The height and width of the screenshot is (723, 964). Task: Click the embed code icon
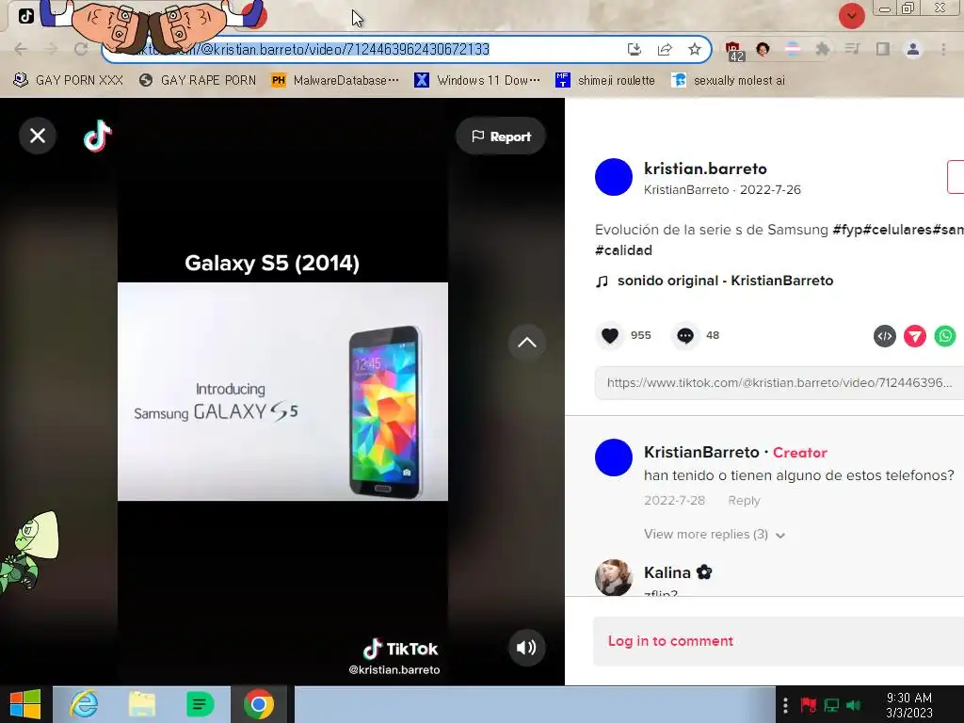(885, 336)
